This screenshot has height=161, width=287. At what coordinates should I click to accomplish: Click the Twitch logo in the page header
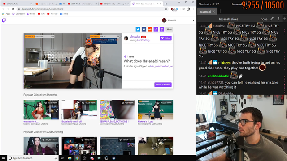(x=4, y=21)
